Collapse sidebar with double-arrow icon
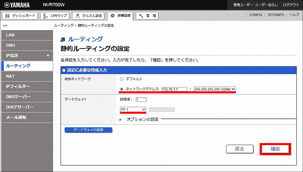The height and width of the screenshot is (172, 303). [x=5, y=25]
